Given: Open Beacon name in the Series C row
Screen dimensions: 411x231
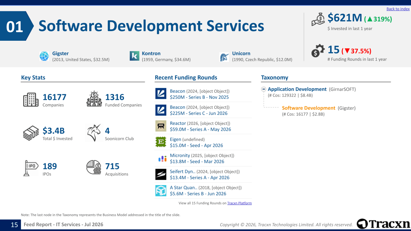Looking at the screenshot, I should pos(178,107).
